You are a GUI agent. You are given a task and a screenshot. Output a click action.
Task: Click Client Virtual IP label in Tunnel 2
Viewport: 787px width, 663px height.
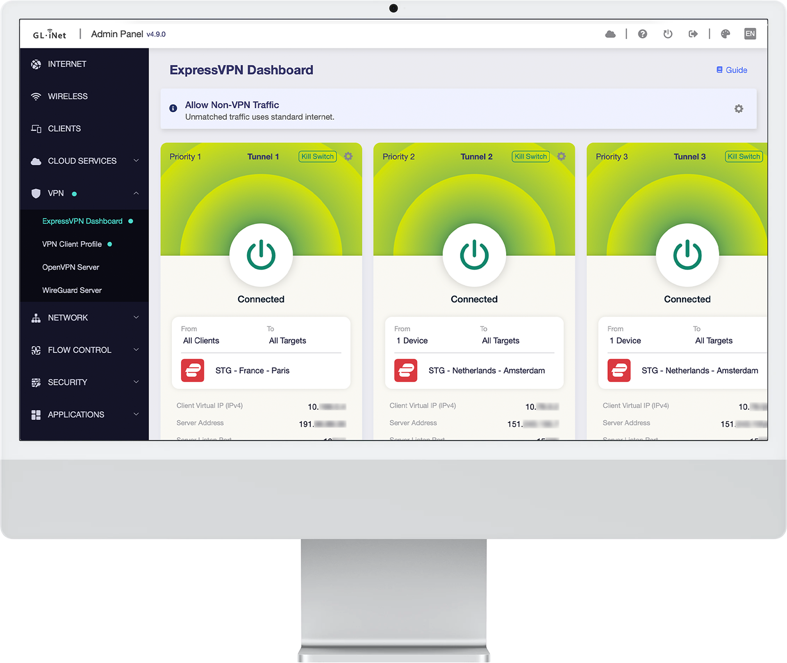(x=423, y=406)
